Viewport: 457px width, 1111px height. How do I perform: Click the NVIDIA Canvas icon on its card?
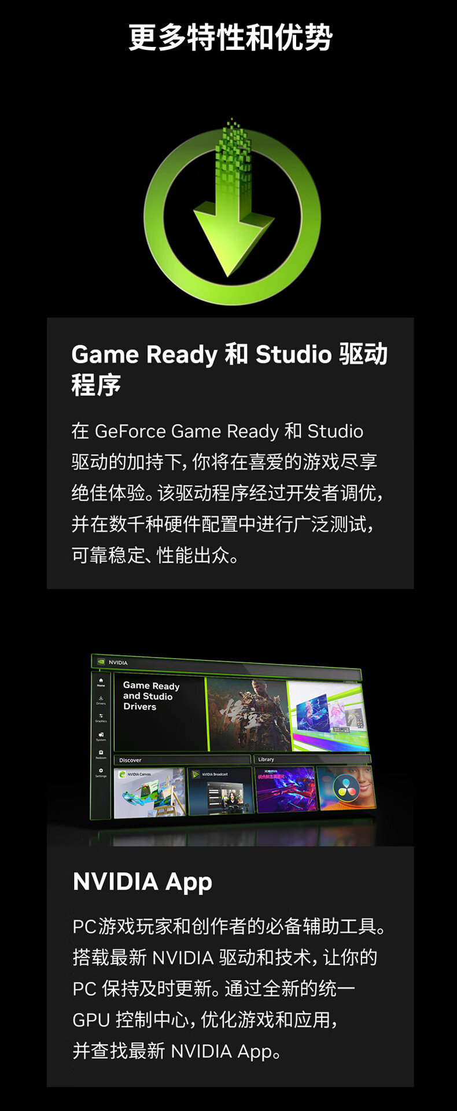point(122,774)
